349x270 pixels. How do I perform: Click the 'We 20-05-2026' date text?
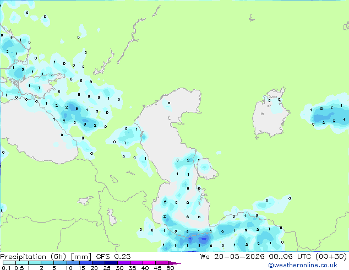click(x=232, y=257)
